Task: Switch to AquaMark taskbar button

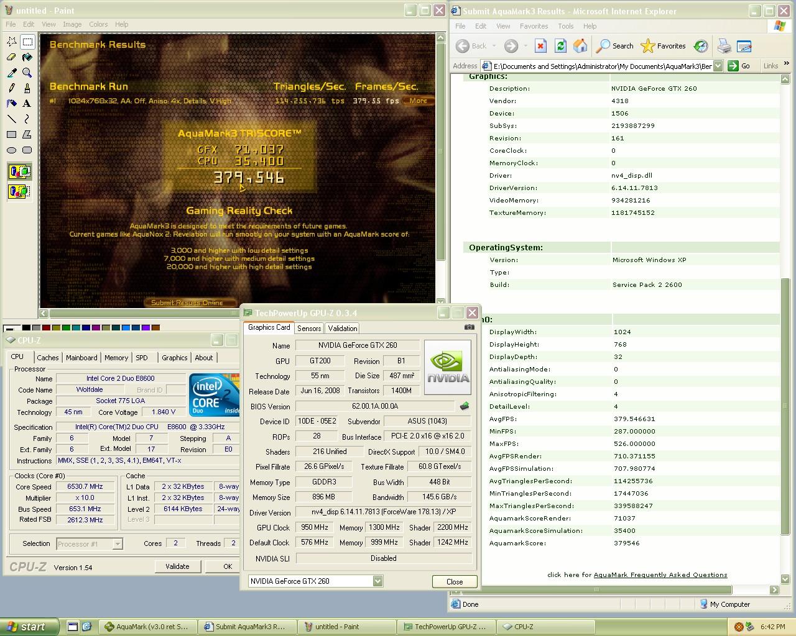Action: click(x=148, y=627)
